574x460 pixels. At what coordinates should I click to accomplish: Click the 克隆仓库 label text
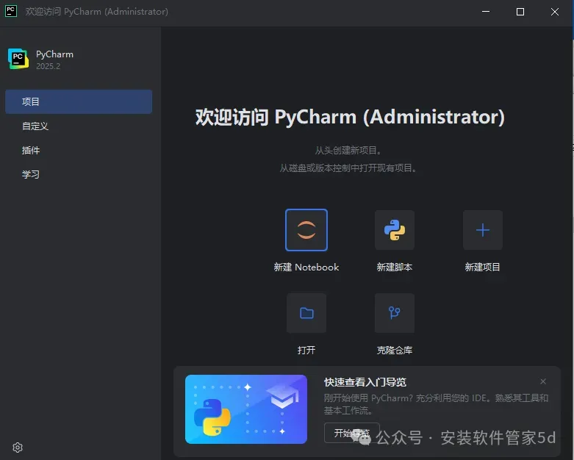tap(394, 351)
